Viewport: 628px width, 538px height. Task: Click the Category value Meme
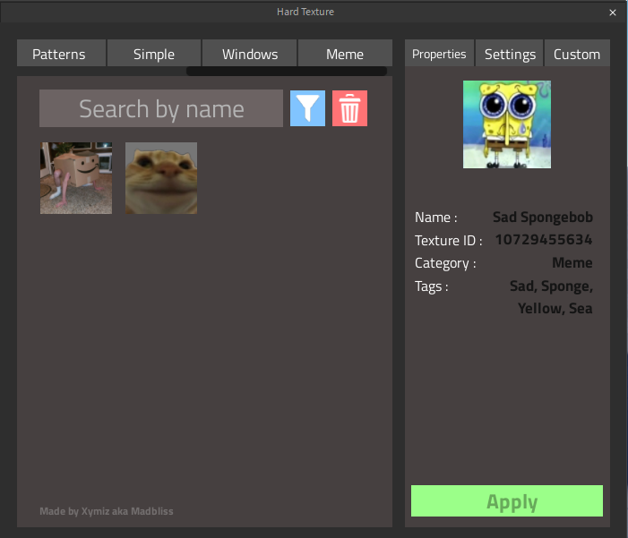click(x=572, y=262)
